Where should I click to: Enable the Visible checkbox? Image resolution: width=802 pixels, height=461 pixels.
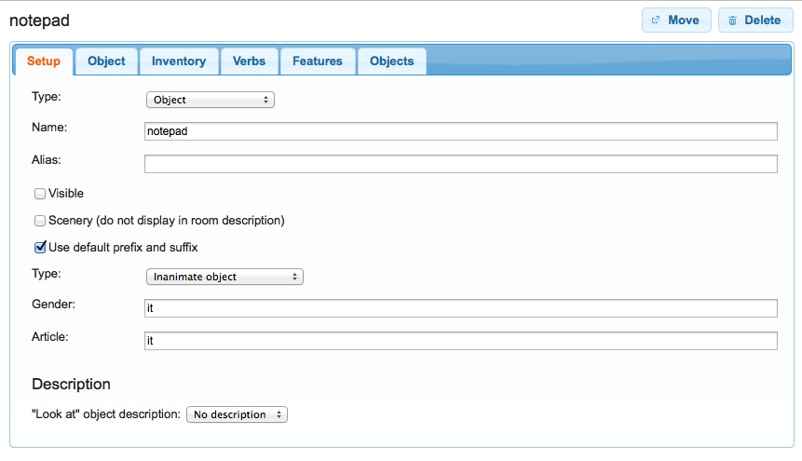pyautogui.click(x=40, y=194)
